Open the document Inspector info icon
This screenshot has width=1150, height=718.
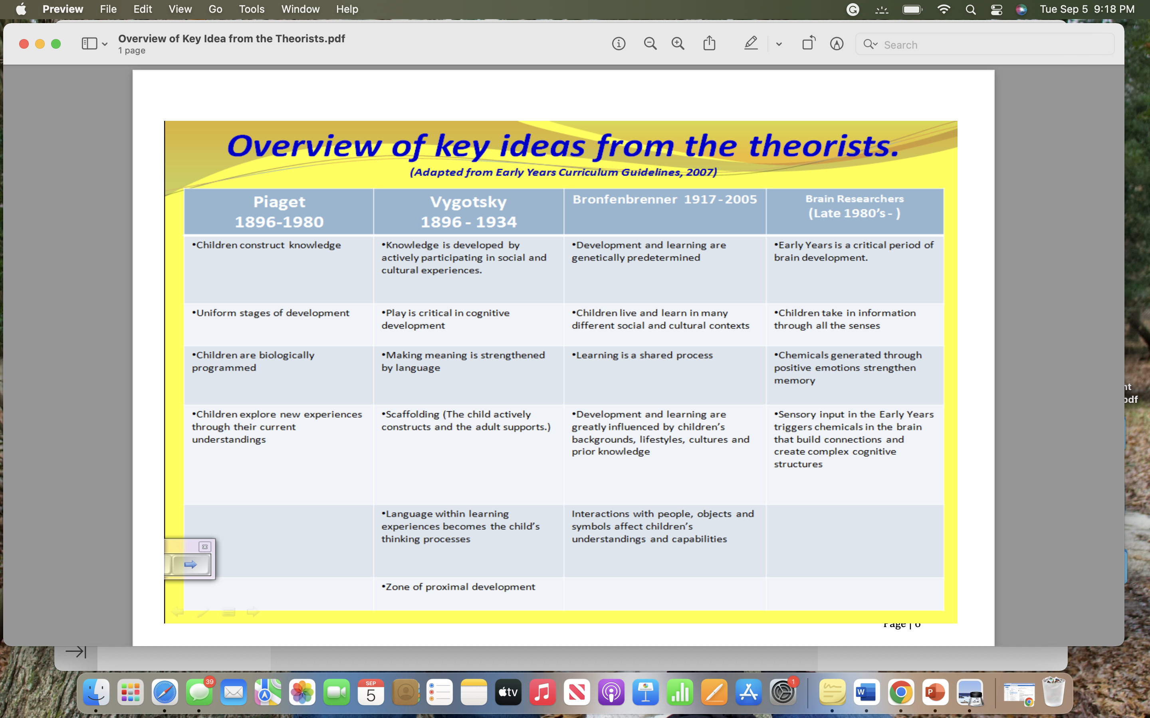[x=618, y=44]
